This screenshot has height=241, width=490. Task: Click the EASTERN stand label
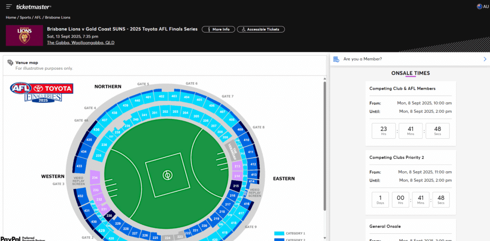point(284,178)
